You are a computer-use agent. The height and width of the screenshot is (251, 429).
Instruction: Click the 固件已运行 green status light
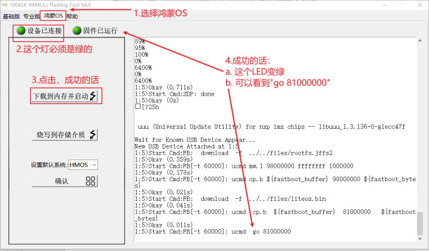point(77,30)
